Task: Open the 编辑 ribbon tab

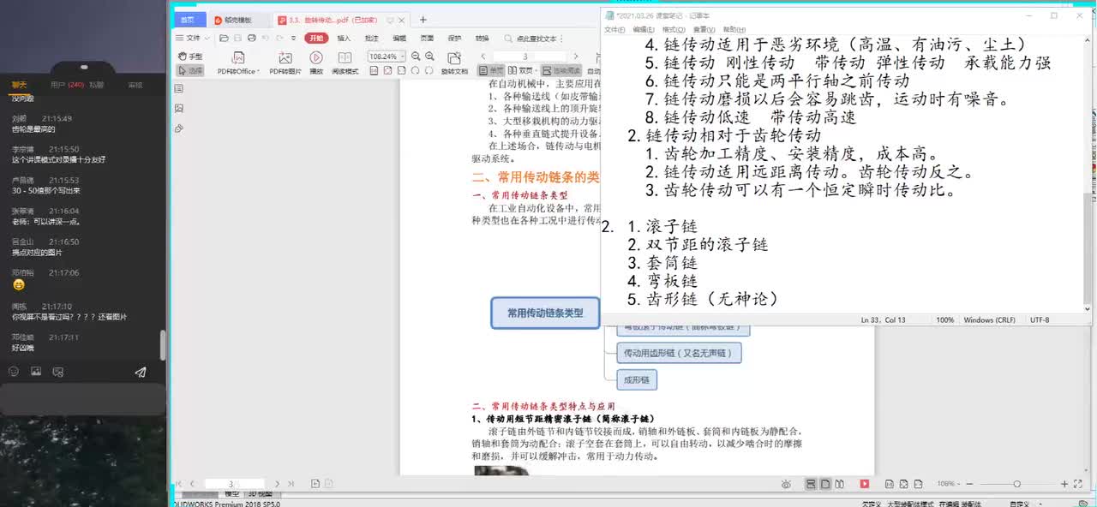Action: click(399, 39)
